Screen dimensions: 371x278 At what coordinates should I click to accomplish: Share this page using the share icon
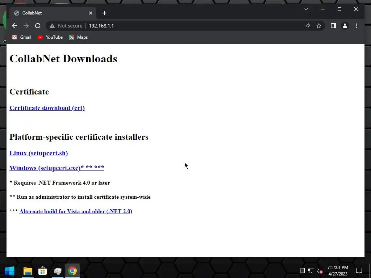point(307,26)
